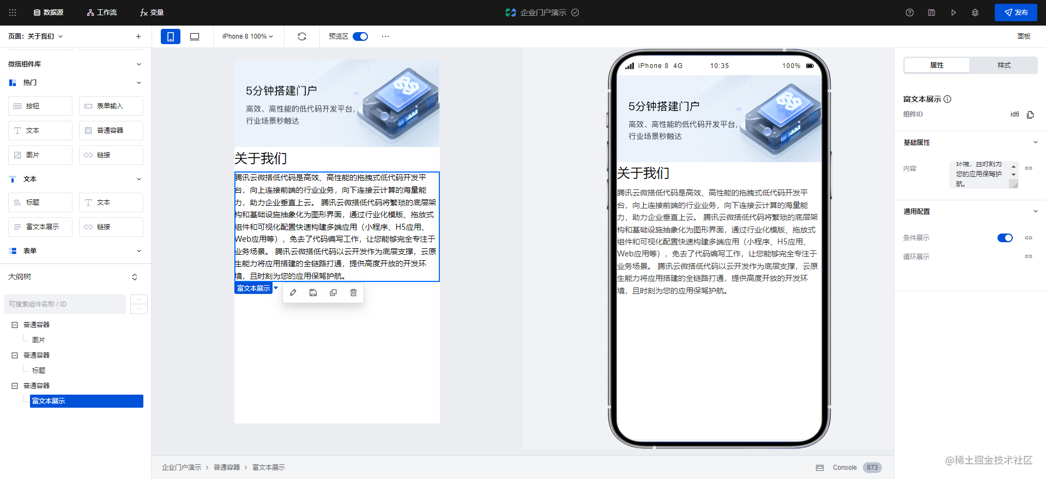This screenshot has width=1046, height=479.
Task: Open the three-dots more options menu
Action: click(385, 36)
